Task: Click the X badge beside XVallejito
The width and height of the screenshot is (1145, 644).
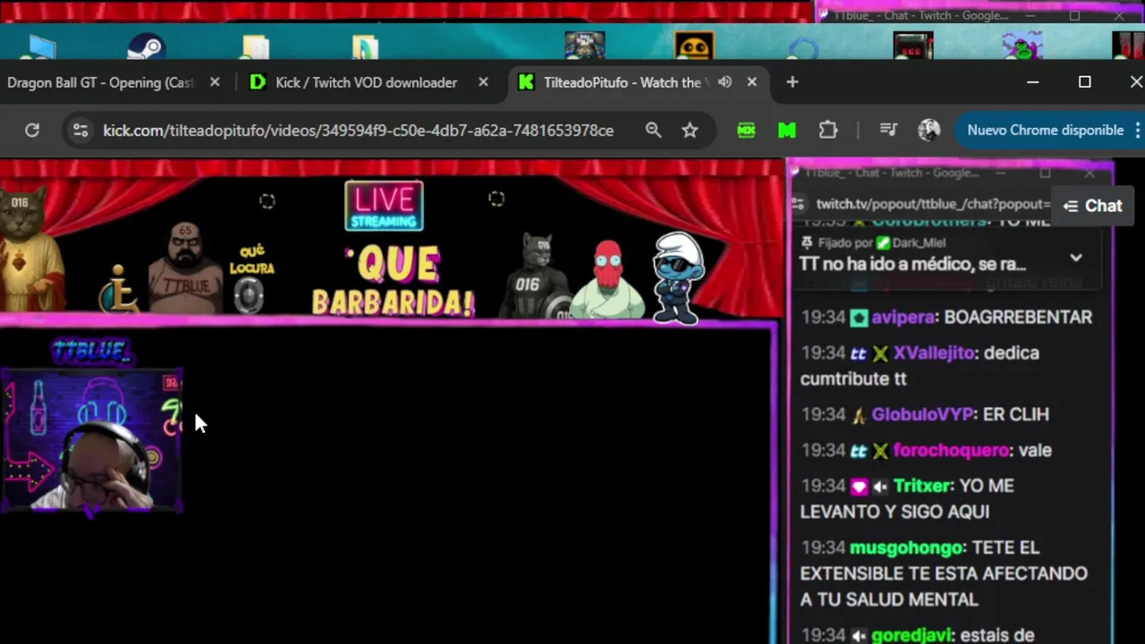Action: [x=880, y=353]
